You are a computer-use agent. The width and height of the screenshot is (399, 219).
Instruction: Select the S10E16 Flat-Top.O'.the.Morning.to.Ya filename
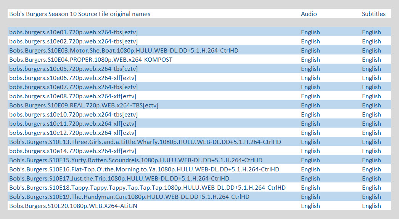click(144, 169)
